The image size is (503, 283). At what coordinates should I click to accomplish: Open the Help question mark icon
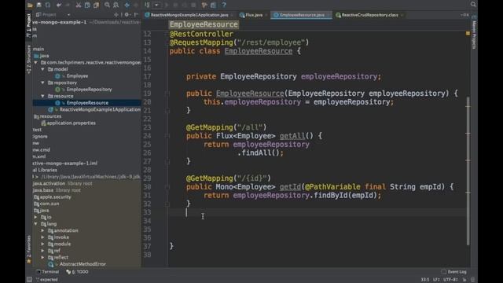pos(224,5)
